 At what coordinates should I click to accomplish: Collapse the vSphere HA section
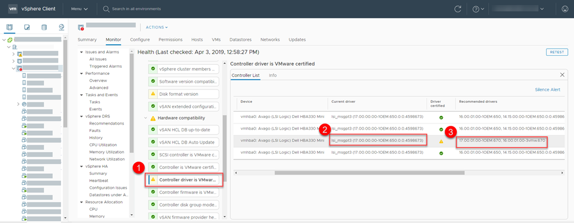82,167
